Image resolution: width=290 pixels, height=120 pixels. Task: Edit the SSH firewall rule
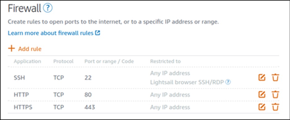coord(262,78)
